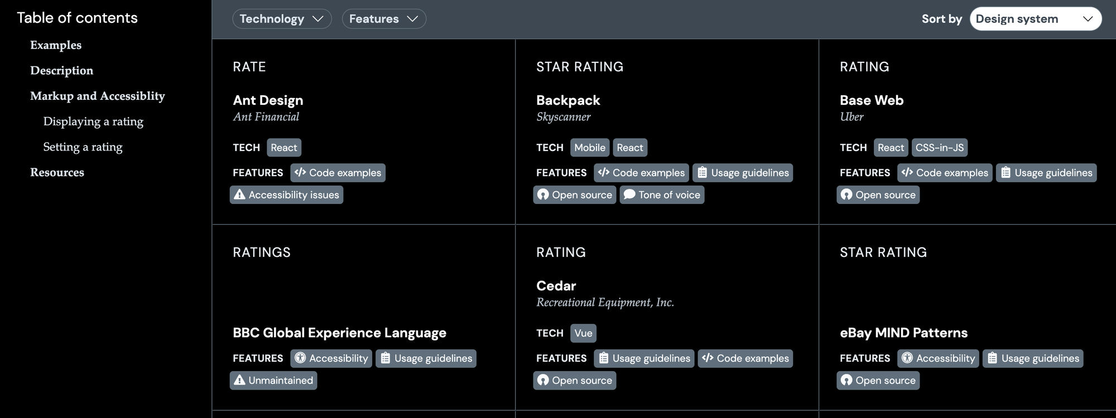Click code icon in Cedar's Code examples
The width and height of the screenshot is (1116, 418).
[708, 358]
